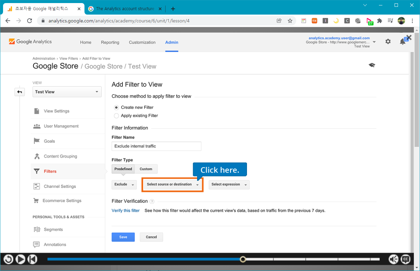Open the Test View dropdown
The height and width of the screenshot is (271, 420).
pyautogui.click(x=67, y=92)
